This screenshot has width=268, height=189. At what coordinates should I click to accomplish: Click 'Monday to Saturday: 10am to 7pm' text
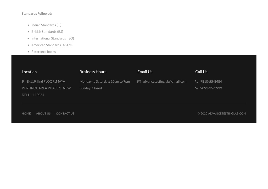coord(105,82)
